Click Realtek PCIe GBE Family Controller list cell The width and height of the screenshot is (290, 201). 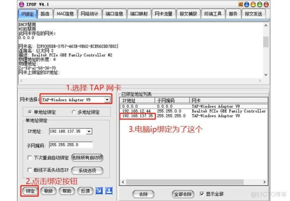229,111
